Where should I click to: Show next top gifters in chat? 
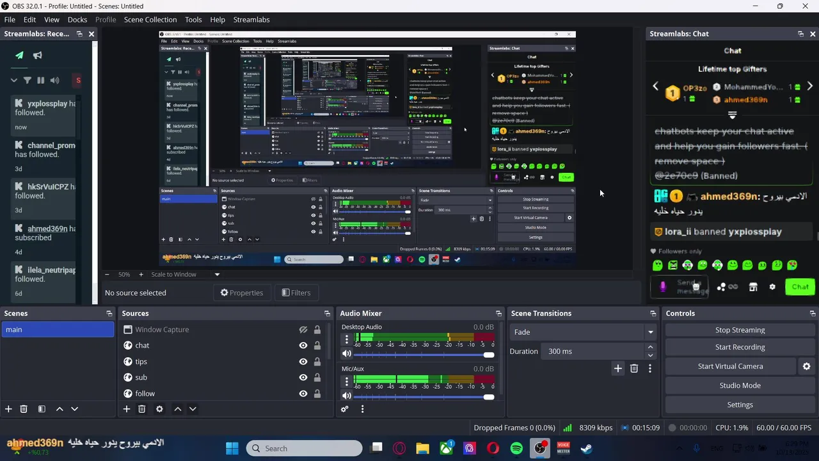[x=810, y=86]
